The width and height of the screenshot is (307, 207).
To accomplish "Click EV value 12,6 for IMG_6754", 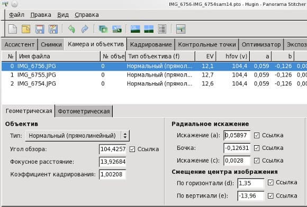I will coord(207,83).
